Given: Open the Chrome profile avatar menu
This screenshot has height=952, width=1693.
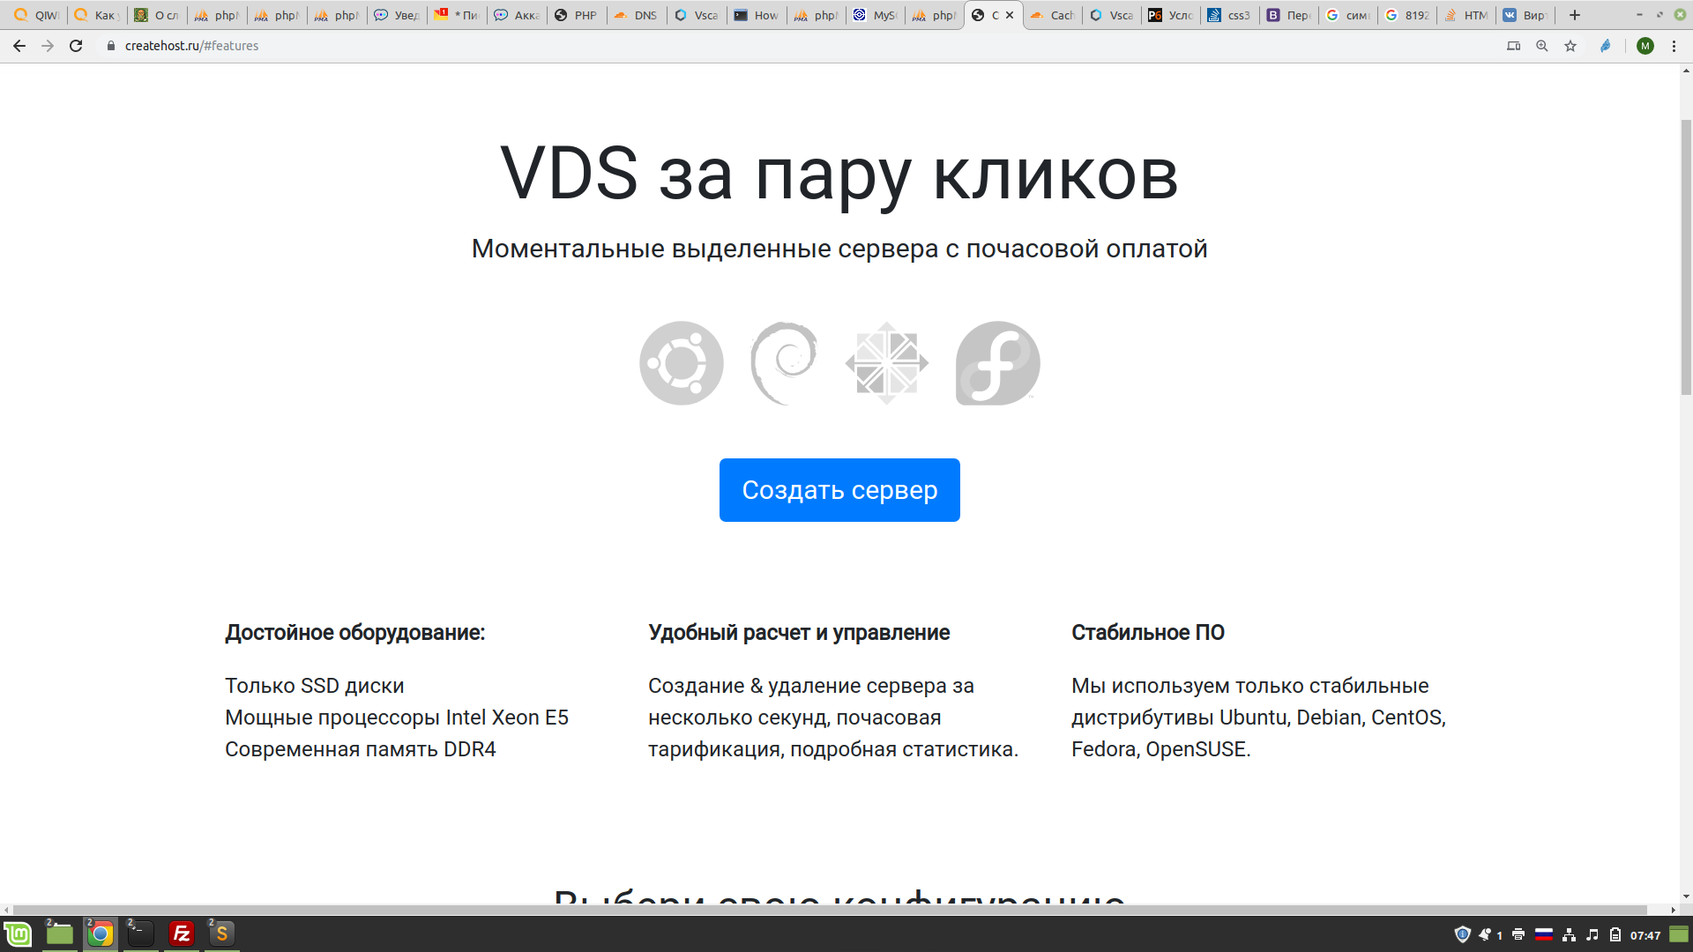Looking at the screenshot, I should click(x=1645, y=46).
